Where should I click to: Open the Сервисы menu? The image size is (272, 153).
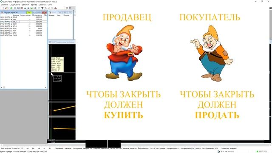click(x=42, y=5)
